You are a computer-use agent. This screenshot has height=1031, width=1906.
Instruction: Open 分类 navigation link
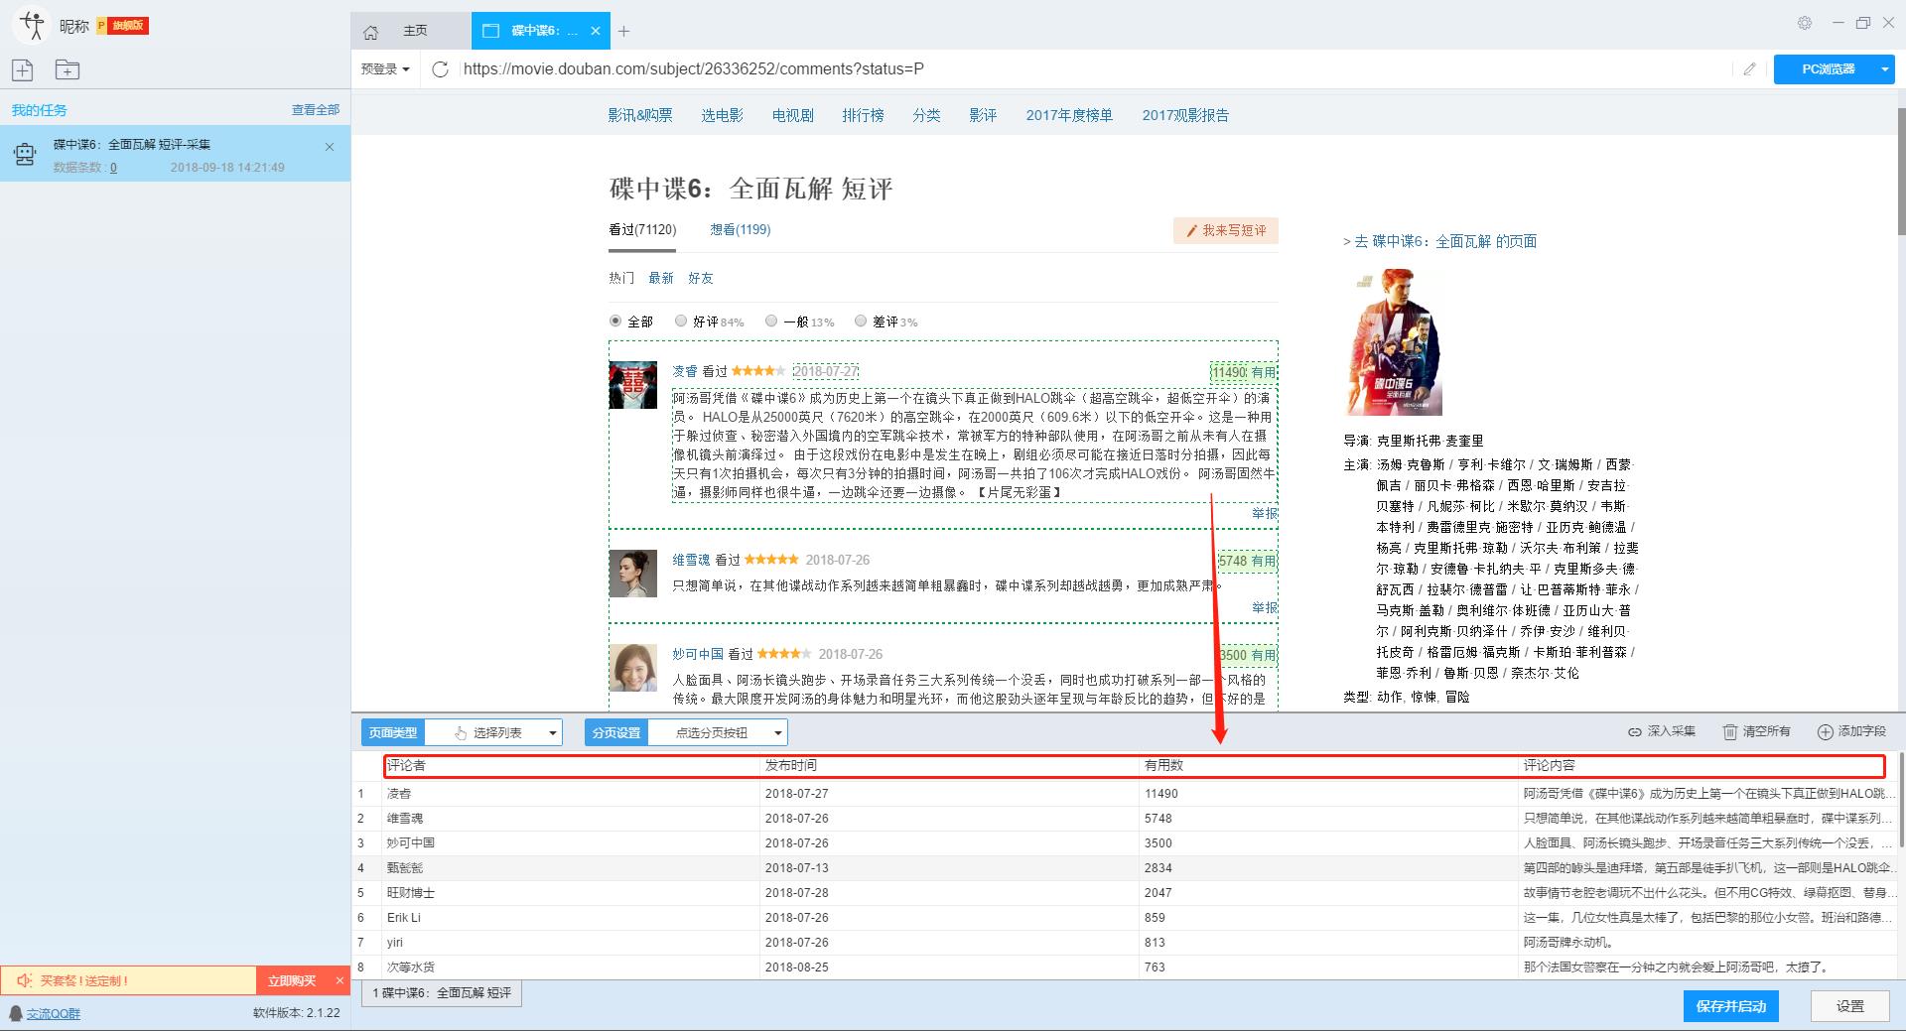pos(926,115)
